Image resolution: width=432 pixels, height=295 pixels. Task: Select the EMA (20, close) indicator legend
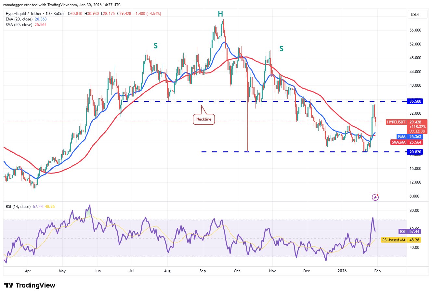tap(19, 19)
